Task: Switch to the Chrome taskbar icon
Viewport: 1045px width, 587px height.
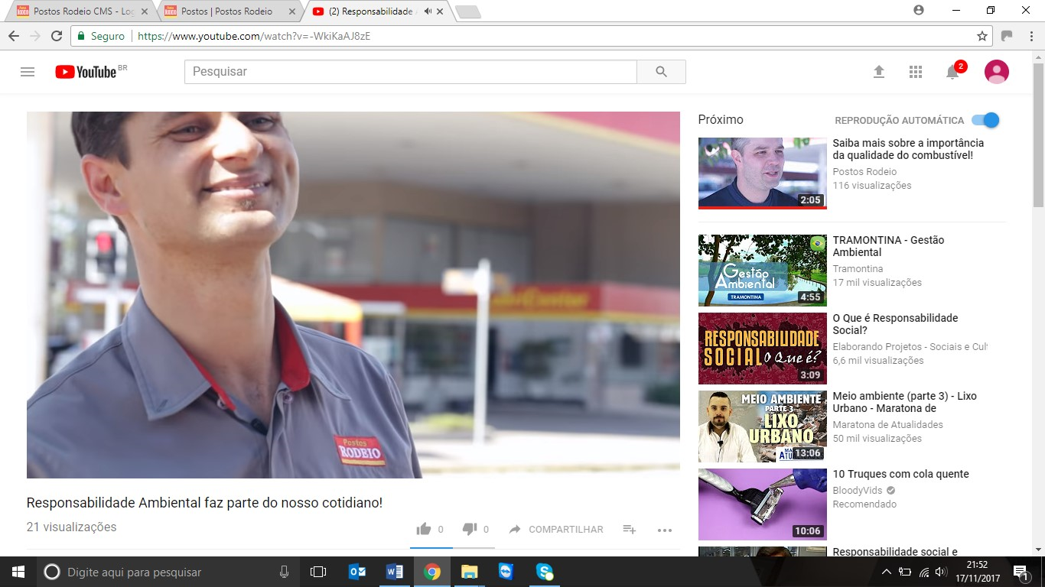Action: pyautogui.click(x=432, y=572)
